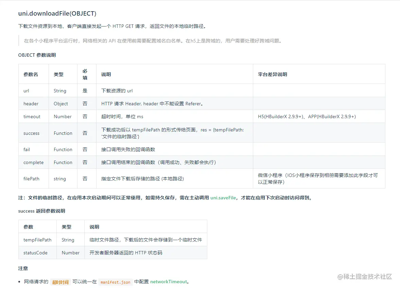Click the '下载成功后以 tempFilePath' success description
The width and height of the screenshot is (400, 288).
click(x=172, y=133)
